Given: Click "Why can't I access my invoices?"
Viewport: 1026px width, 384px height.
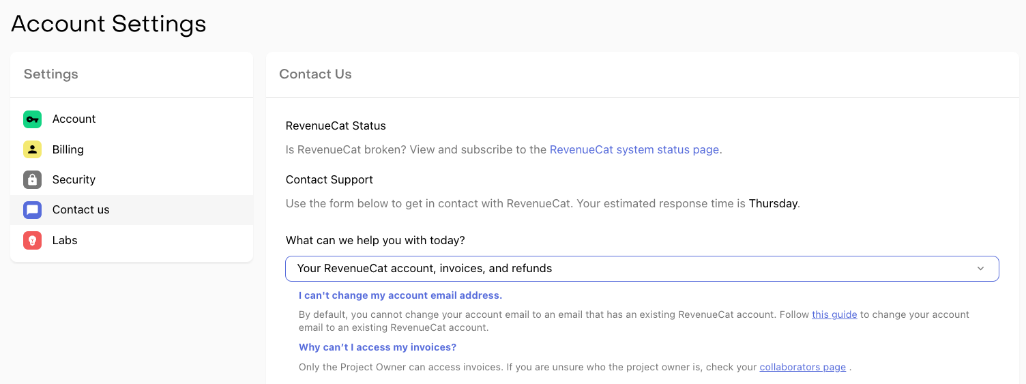Looking at the screenshot, I should click(377, 347).
